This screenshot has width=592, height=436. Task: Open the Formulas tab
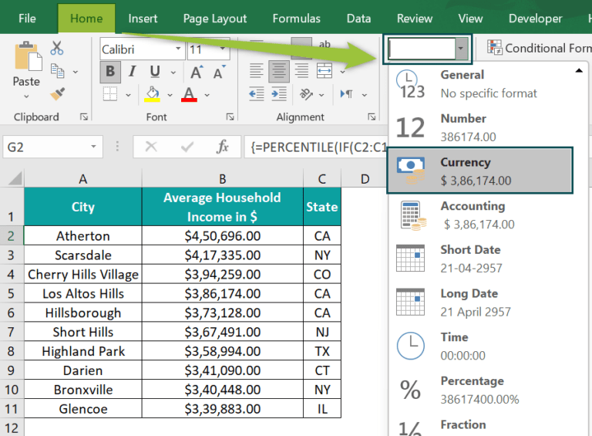coord(296,19)
